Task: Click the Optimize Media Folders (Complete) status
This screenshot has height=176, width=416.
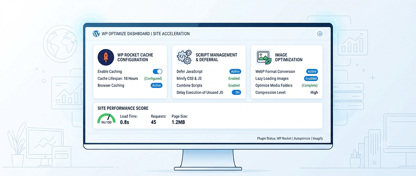Action: click(310, 85)
